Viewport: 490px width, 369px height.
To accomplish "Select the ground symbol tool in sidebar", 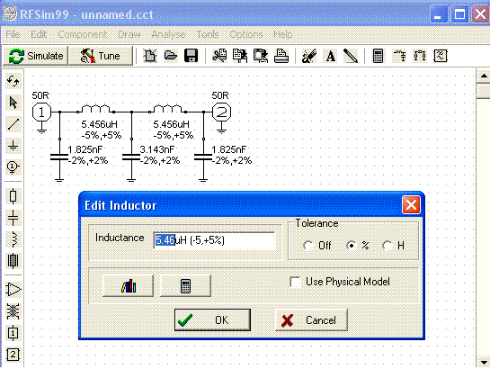I will 13,146.
